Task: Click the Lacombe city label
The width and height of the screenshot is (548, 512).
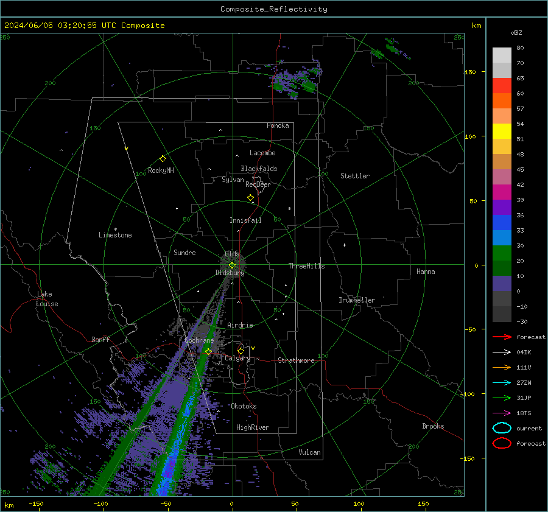Action: (x=262, y=153)
